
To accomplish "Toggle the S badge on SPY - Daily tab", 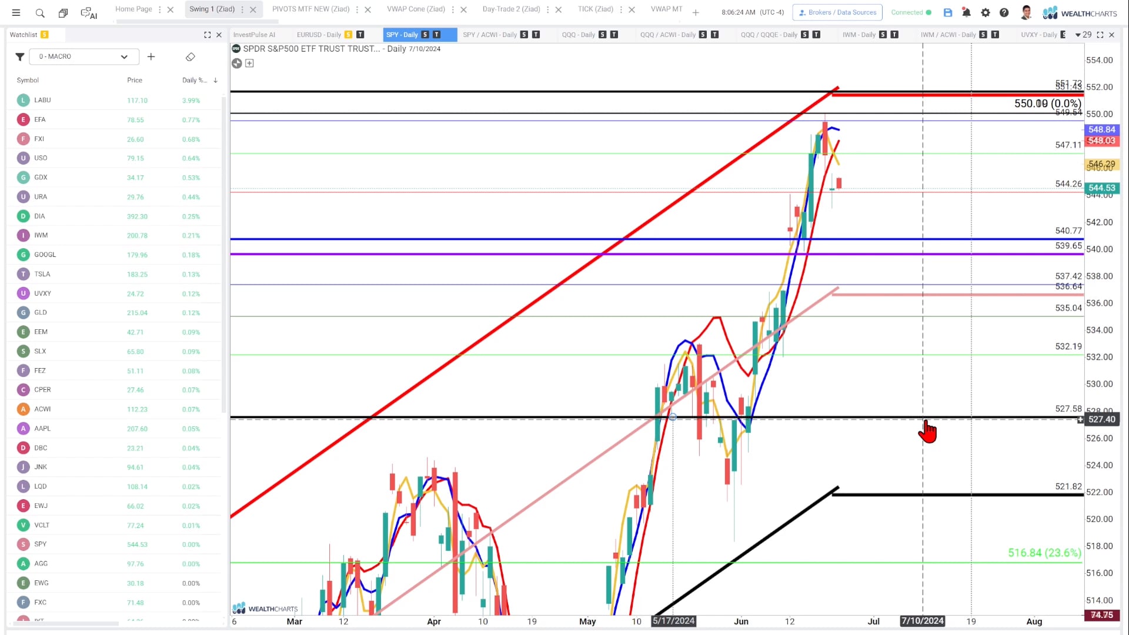I will (x=425, y=35).
